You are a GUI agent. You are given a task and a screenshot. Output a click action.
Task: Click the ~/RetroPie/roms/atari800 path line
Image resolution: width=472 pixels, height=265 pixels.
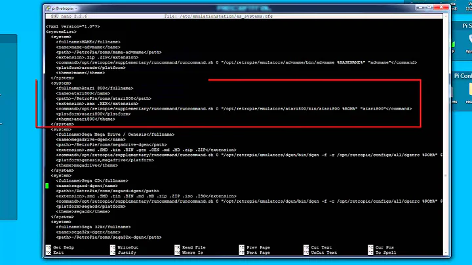(x=104, y=98)
